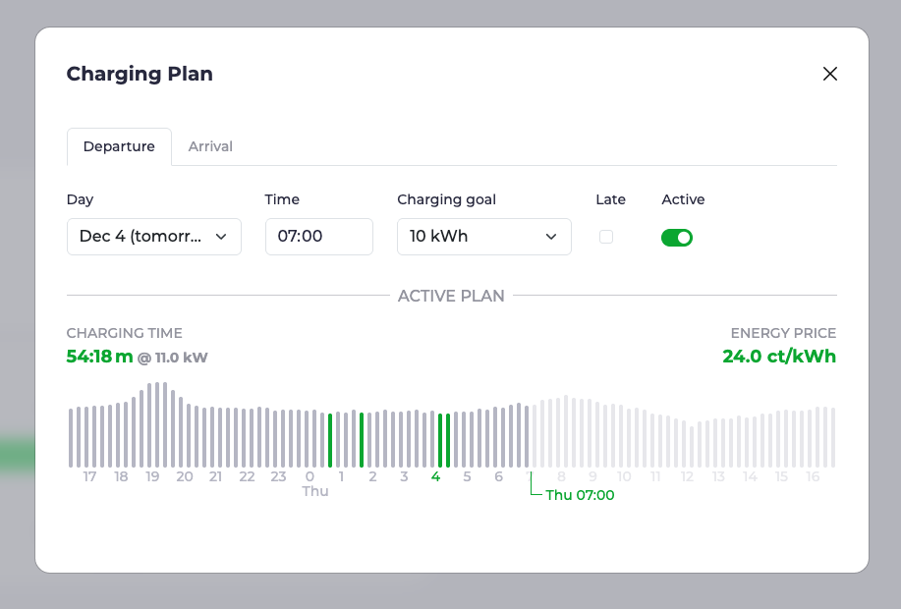Open the Day dropdown
Viewport: 901px width, 609px height.
[x=153, y=237]
